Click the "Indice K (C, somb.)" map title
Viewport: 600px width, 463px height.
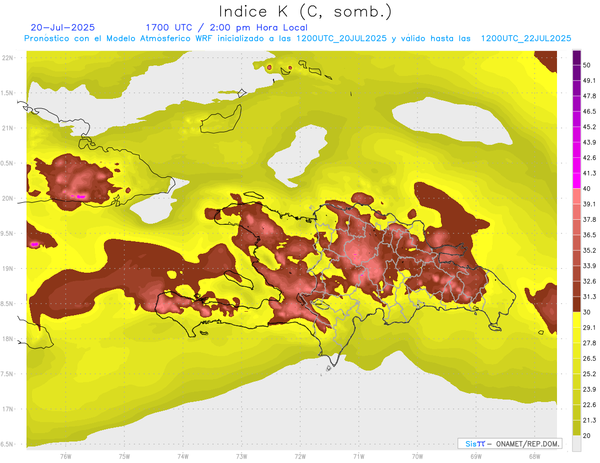[x=305, y=11]
